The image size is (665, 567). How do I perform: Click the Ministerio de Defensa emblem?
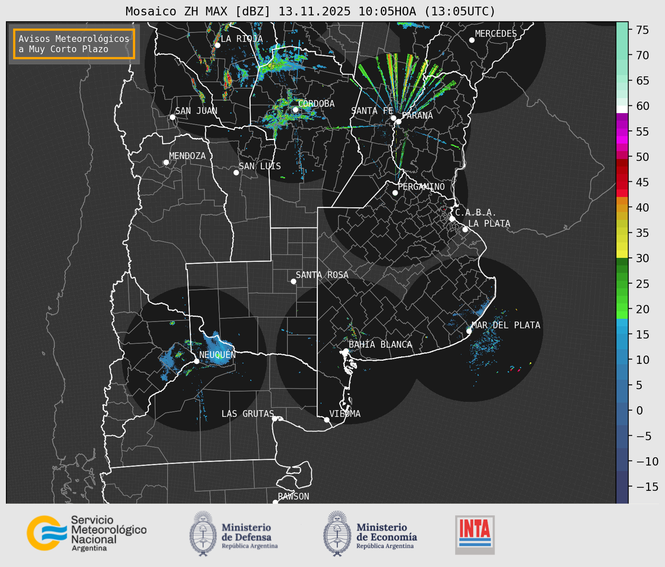203,533
